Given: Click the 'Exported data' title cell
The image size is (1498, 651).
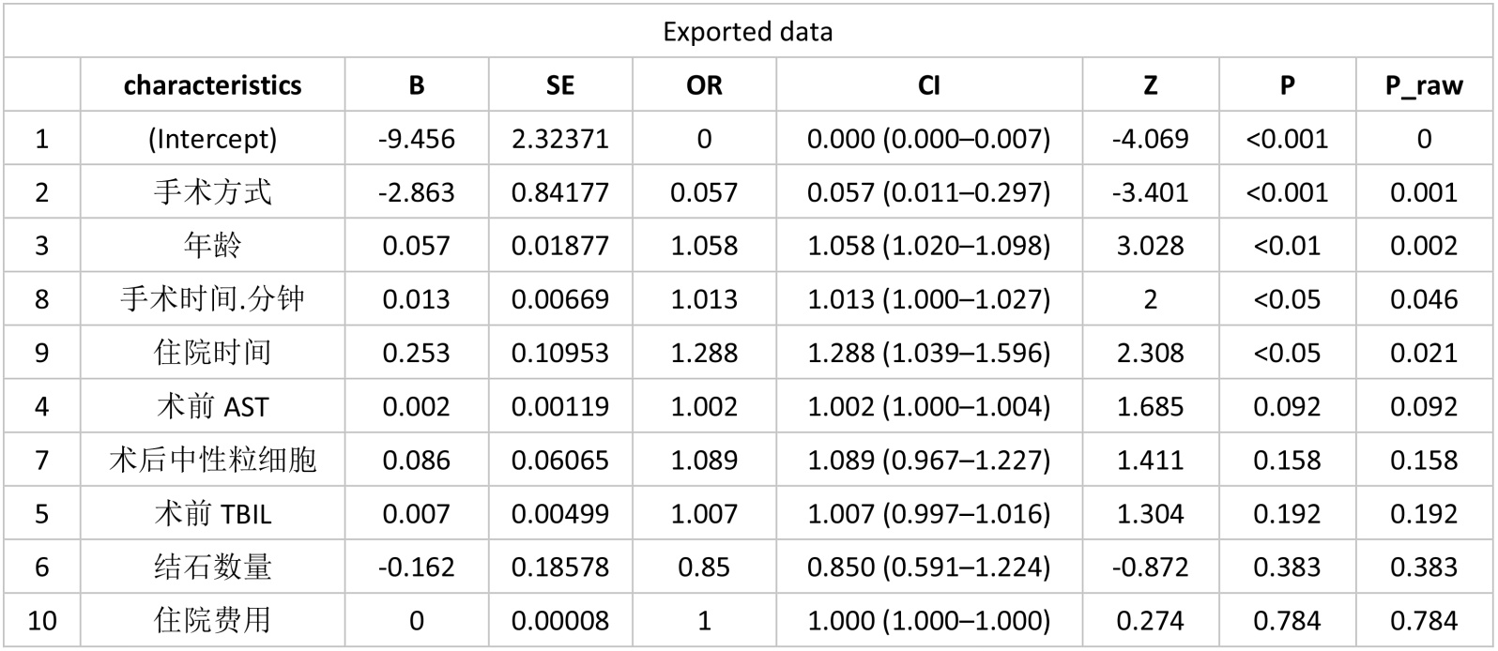Looking at the screenshot, I should point(747,32).
